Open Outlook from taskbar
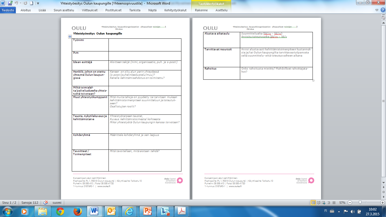Image resolution: width=386 pixels, height=217 pixels. [x=112, y=211]
